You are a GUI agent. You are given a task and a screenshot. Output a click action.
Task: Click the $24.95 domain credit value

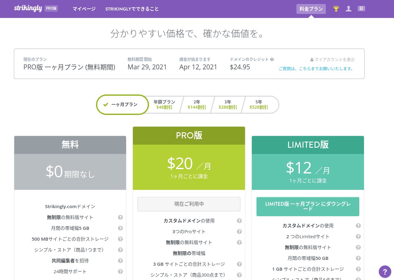click(240, 67)
